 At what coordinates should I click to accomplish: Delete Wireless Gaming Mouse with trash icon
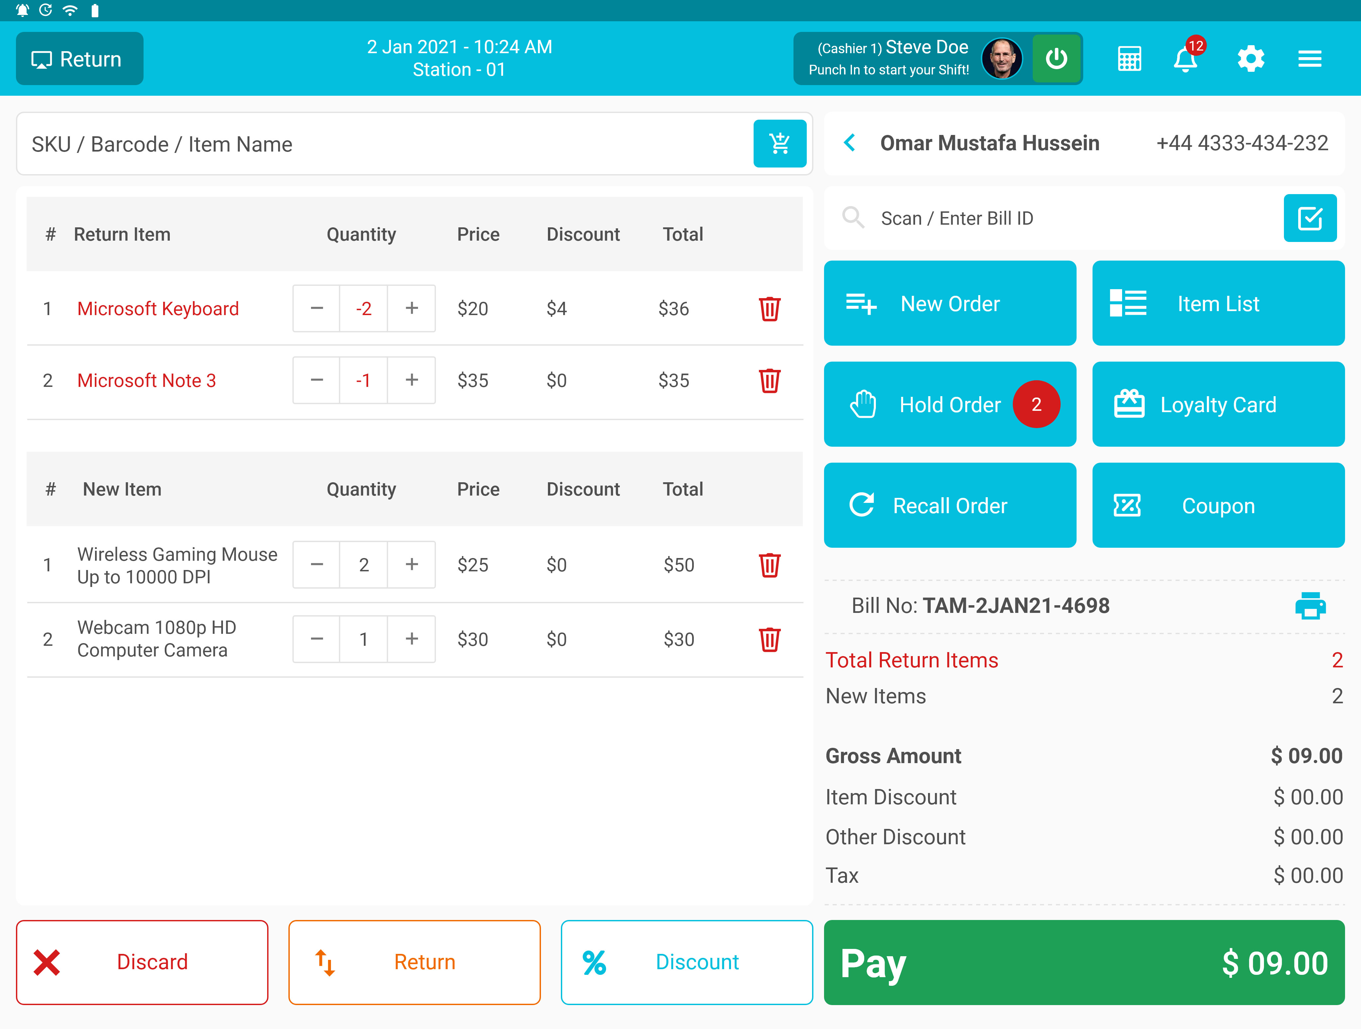pyautogui.click(x=769, y=565)
